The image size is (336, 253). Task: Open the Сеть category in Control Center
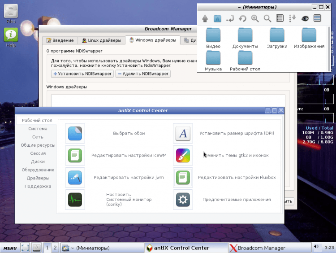[x=38, y=137]
